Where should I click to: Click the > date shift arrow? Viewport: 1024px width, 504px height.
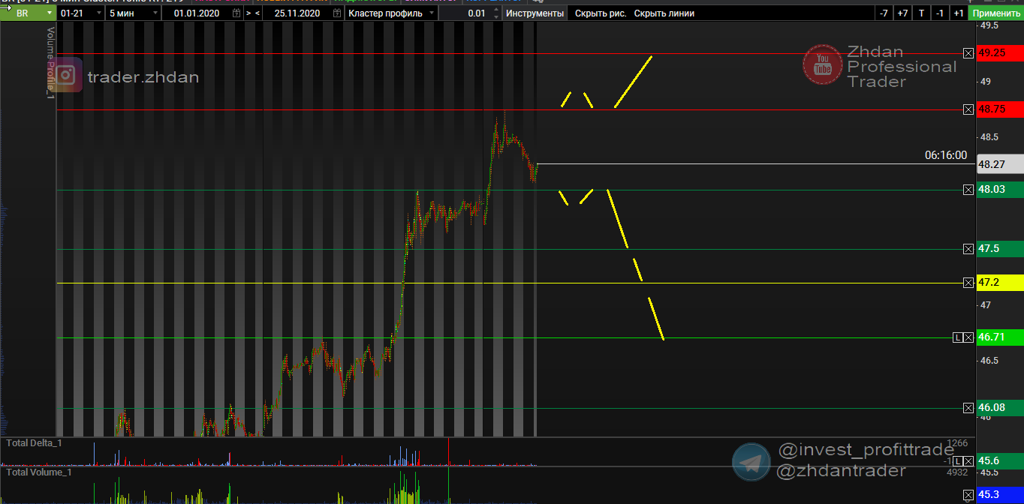[248, 13]
